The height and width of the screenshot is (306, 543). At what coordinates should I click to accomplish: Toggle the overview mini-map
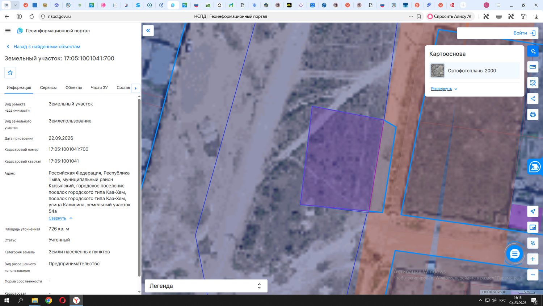click(533, 227)
